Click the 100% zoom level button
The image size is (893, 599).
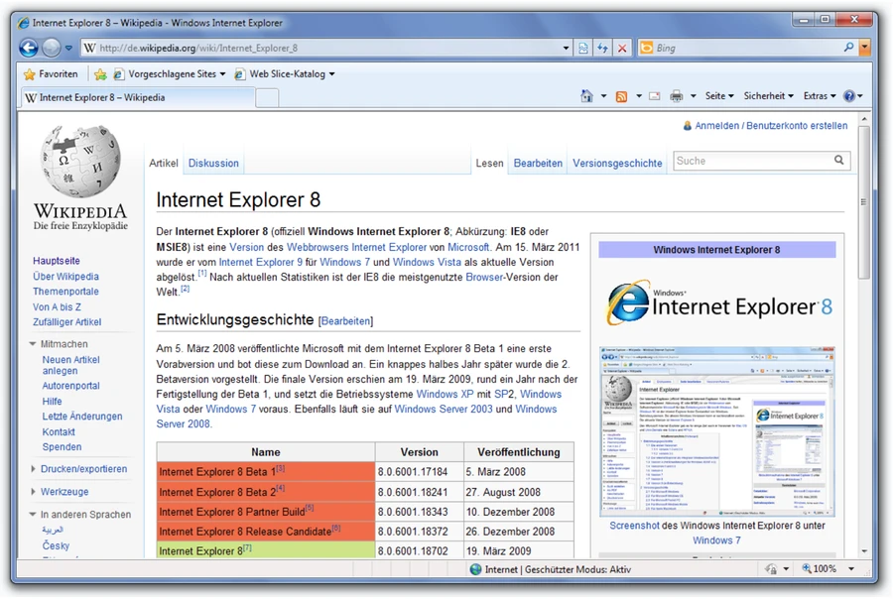(x=820, y=569)
